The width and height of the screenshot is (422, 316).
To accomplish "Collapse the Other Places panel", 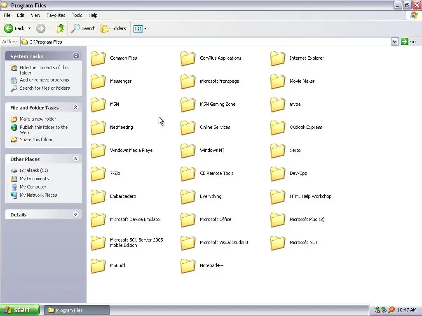I will 76,159.
